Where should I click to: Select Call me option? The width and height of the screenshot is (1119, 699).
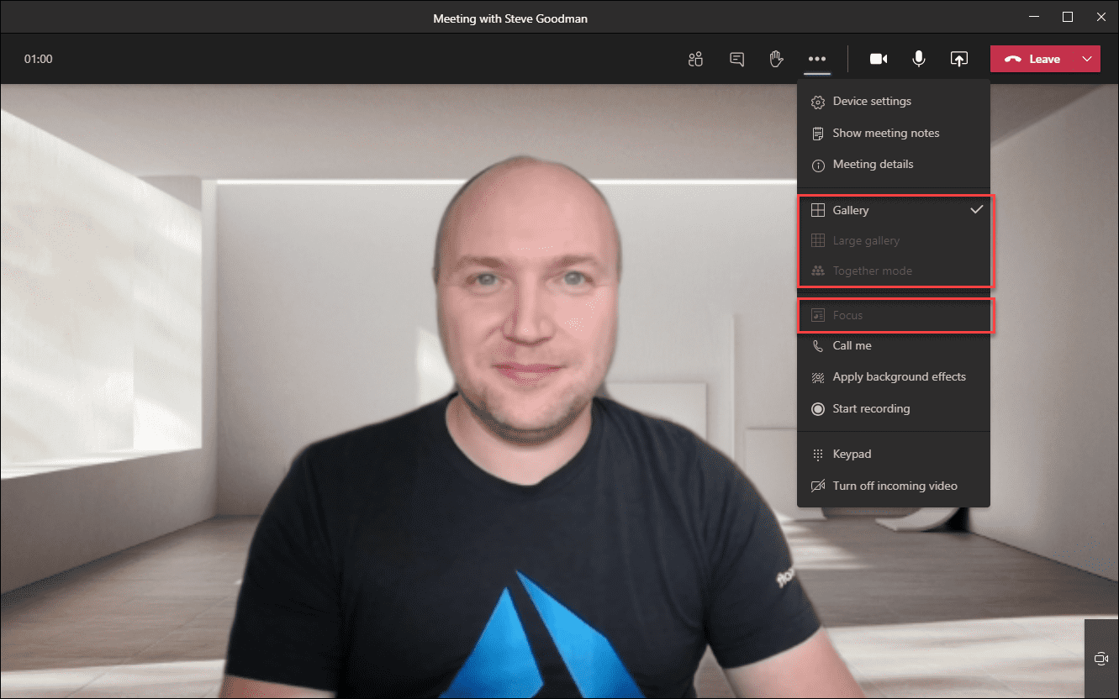click(x=894, y=346)
